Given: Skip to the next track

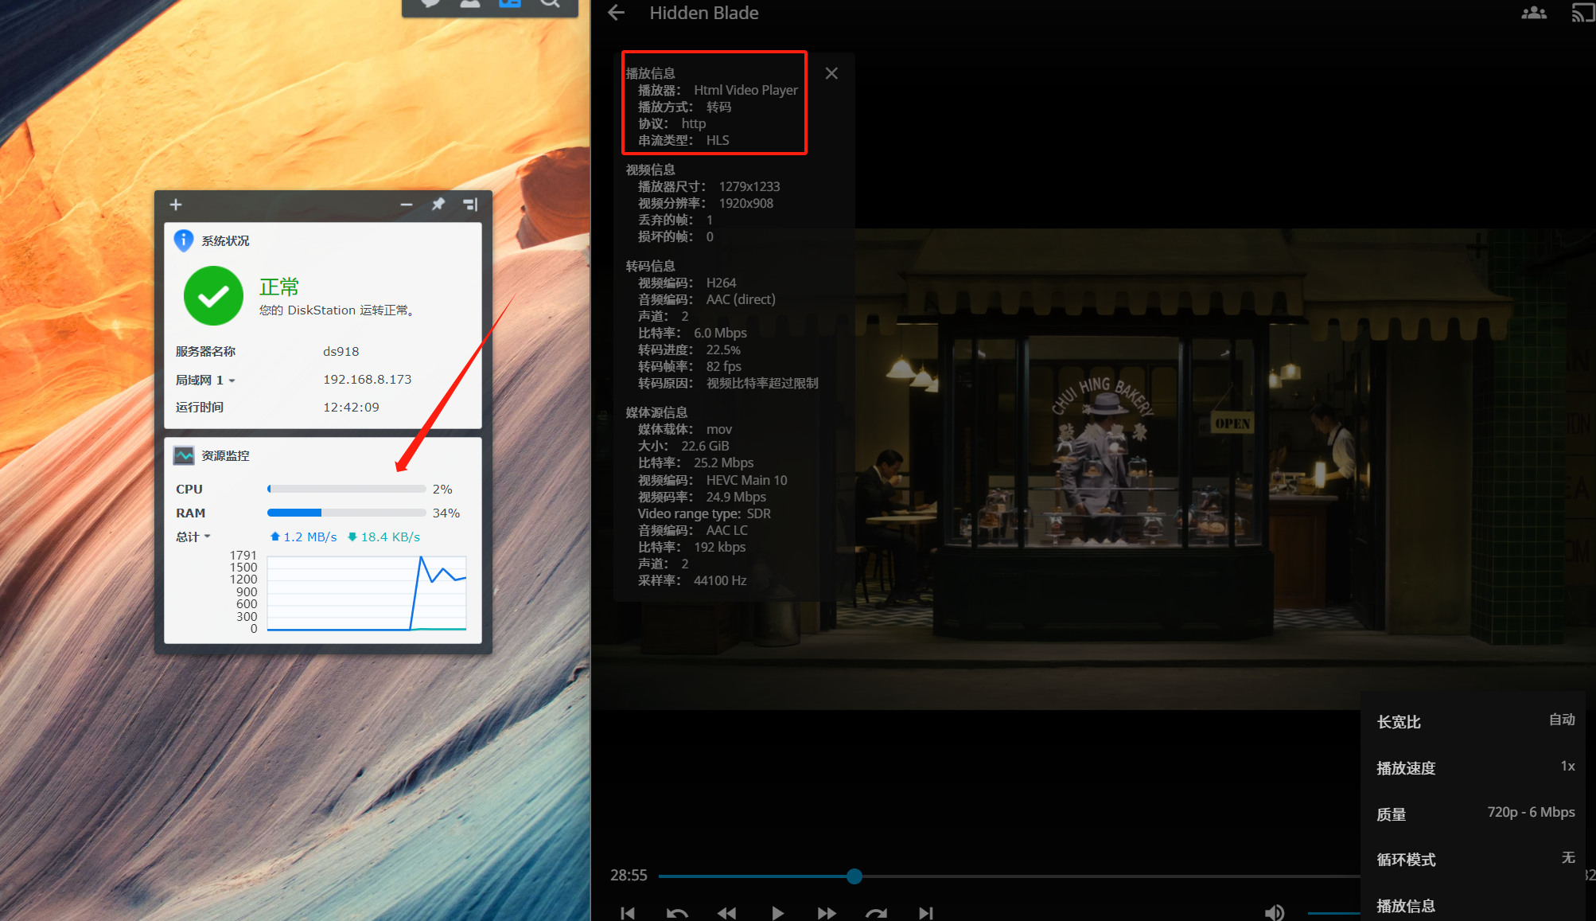Looking at the screenshot, I should click(x=925, y=913).
